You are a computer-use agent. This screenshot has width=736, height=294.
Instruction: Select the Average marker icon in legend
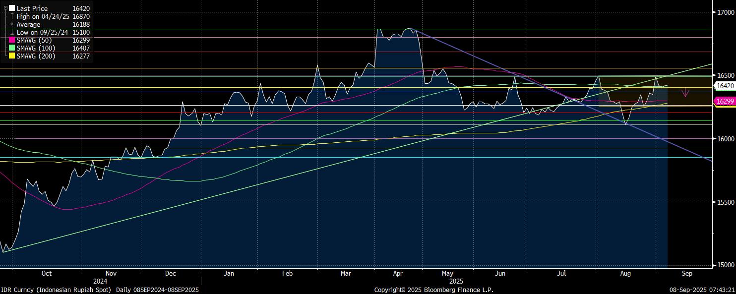click(12, 24)
